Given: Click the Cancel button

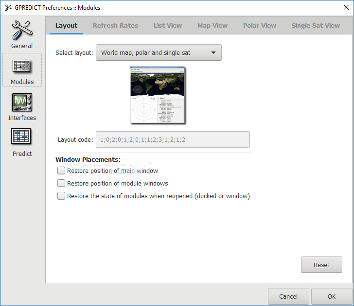Looking at the screenshot, I should click(x=288, y=296).
